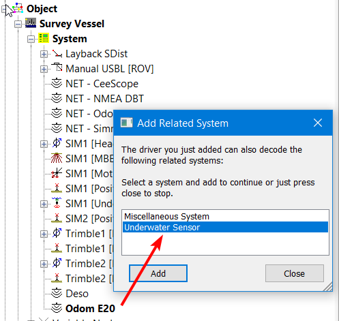Click the SIM1 motion sensor icon
339x321 pixels.
[x=57, y=173]
